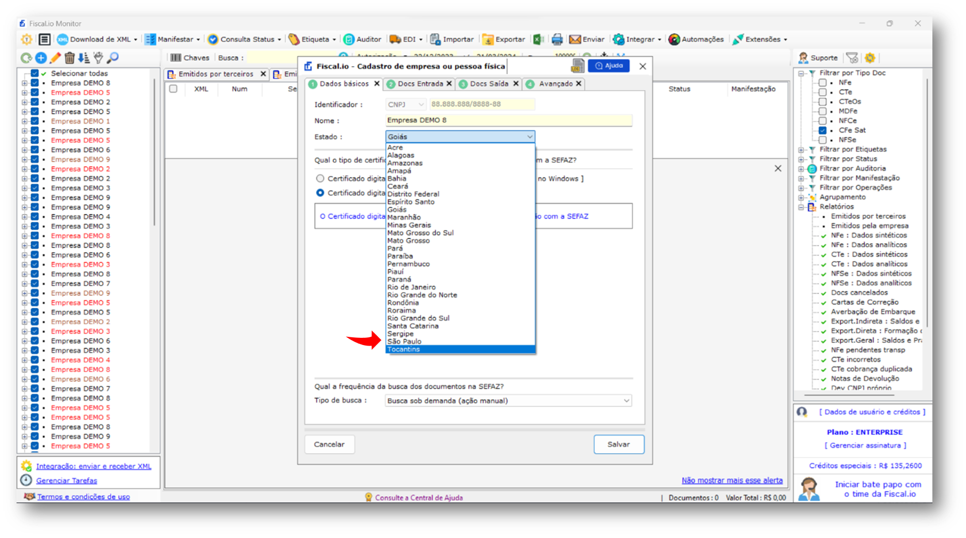Screen dimensions: 966x538
Task: Click the Consulta Status checkmark icon
Action: [213, 39]
